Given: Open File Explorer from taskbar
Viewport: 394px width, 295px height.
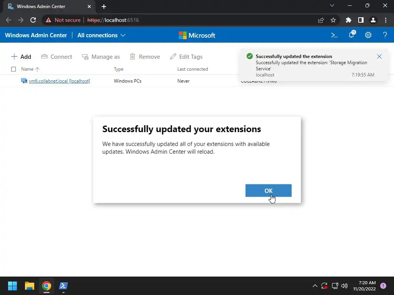Looking at the screenshot, I should coord(29,286).
